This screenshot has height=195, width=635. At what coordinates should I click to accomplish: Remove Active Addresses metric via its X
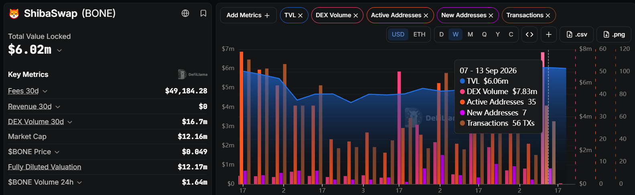point(426,15)
